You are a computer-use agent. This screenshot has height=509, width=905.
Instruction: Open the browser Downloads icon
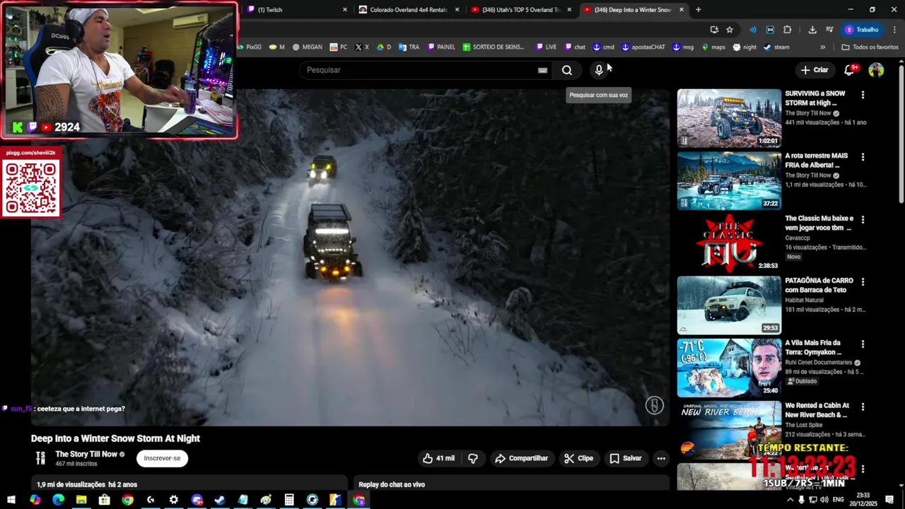(812, 30)
